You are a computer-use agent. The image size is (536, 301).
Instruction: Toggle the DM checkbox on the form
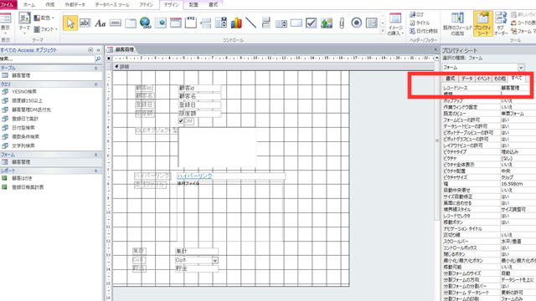point(181,120)
